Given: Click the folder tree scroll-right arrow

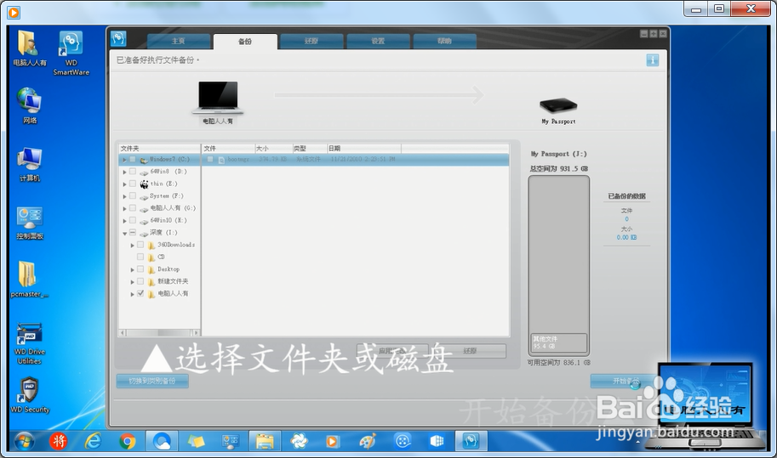Looking at the screenshot, I should (x=197, y=333).
